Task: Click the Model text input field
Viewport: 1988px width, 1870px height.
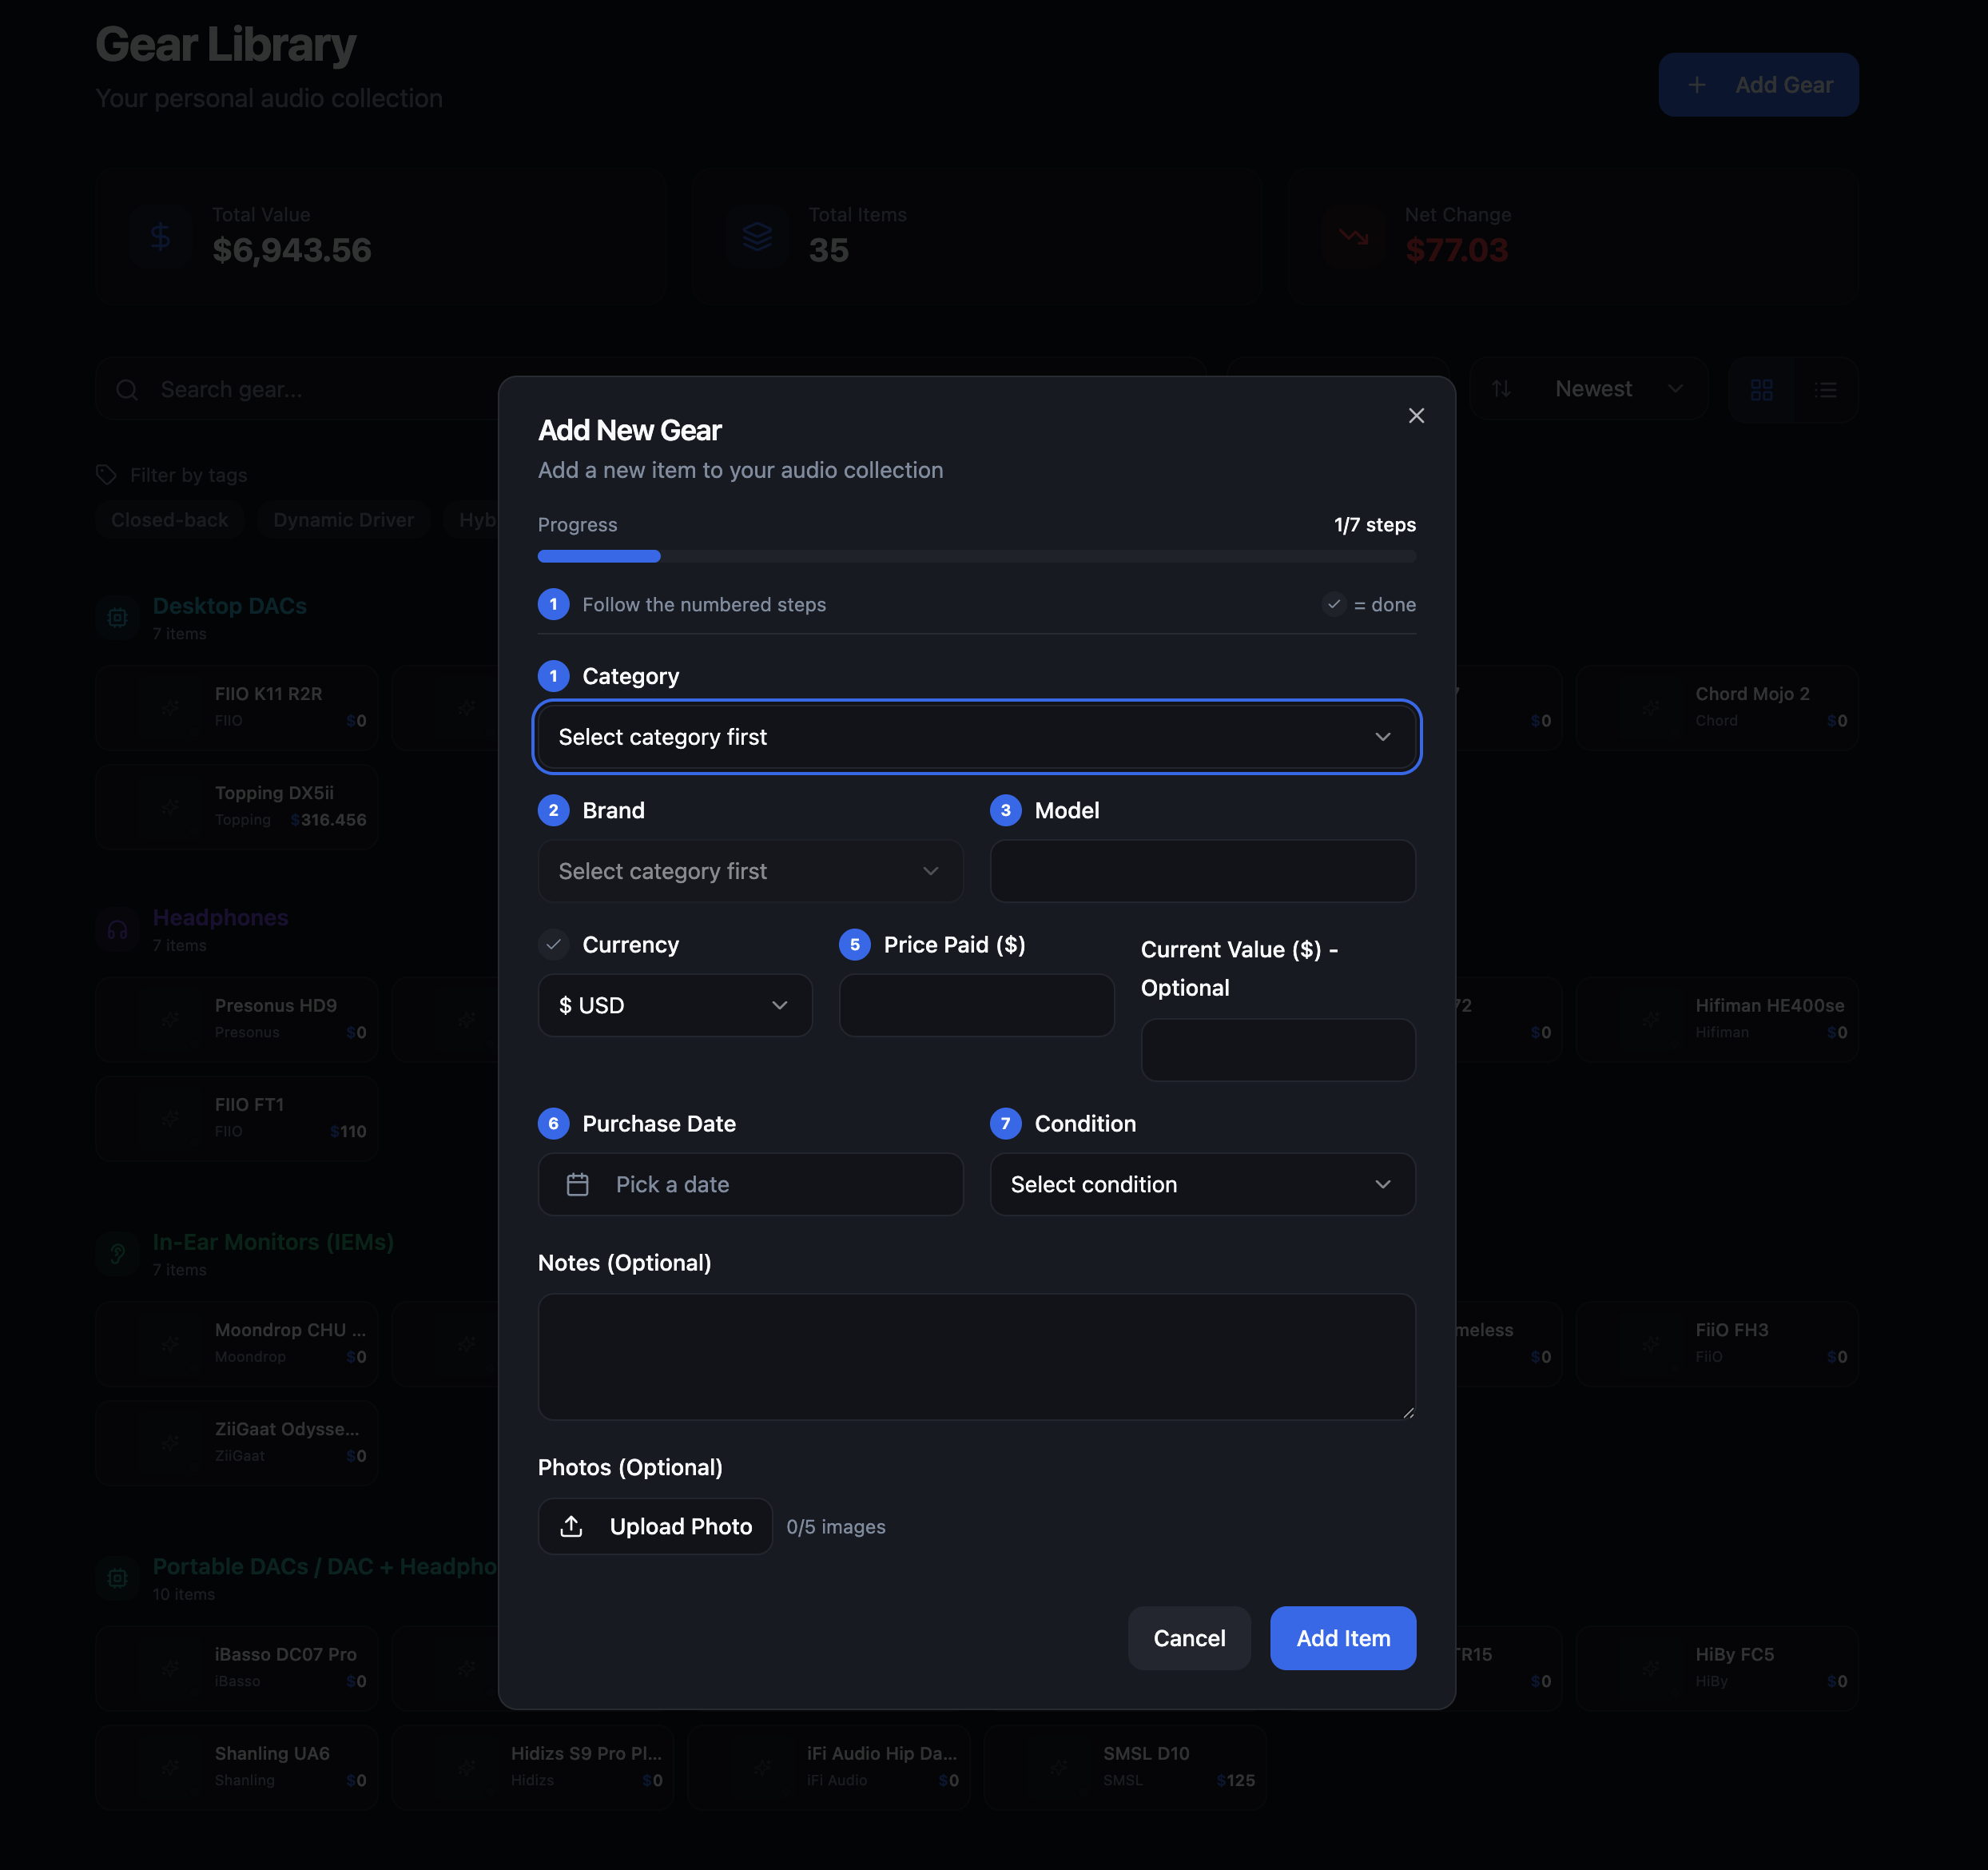Action: coord(1202,871)
